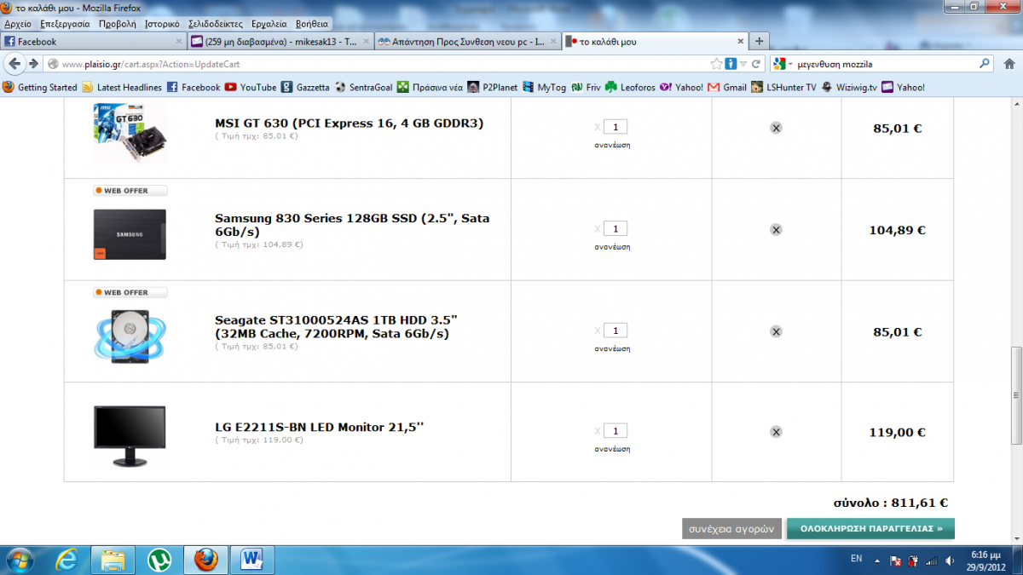Click the Seagate HDD product thumbnail
The height and width of the screenshot is (575, 1023).
[130, 336]
